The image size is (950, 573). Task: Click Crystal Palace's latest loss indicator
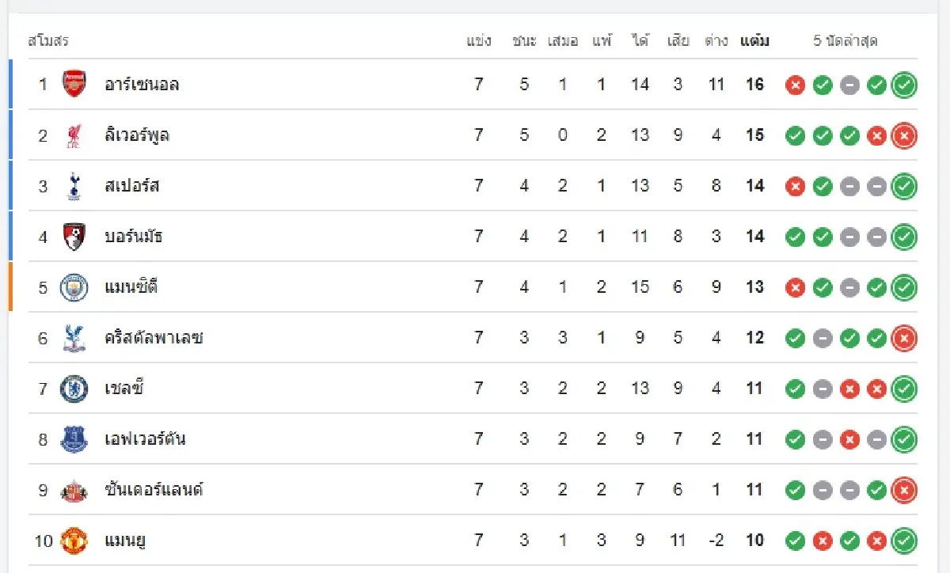(x=903, y=338)
